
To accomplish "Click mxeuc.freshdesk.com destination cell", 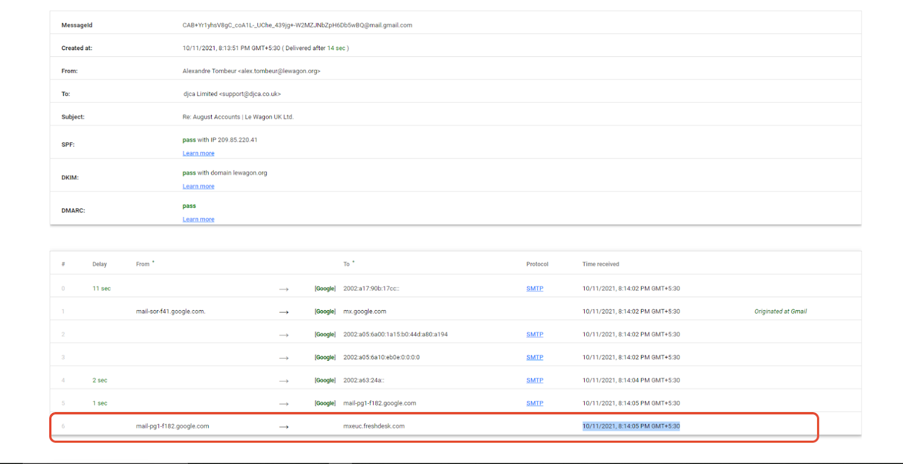I will (374, 427).
